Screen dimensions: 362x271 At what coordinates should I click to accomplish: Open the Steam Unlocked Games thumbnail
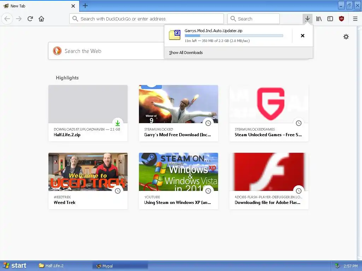[269, 104]
